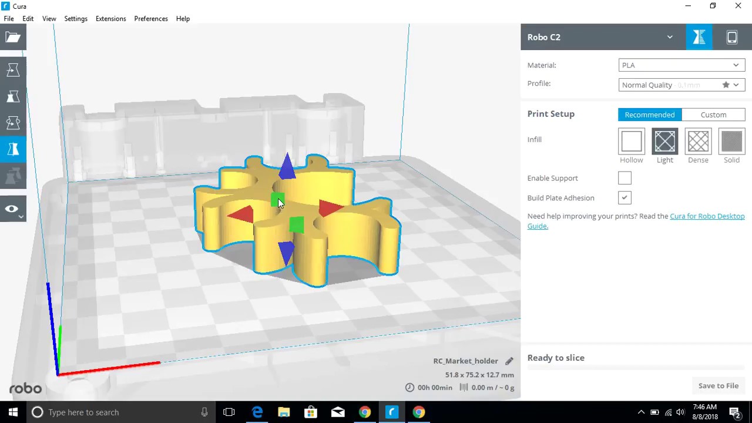Select the Scale tool in left toolbar
The height and width of the screenshot is (423, 752).
[x=13, y=96]
